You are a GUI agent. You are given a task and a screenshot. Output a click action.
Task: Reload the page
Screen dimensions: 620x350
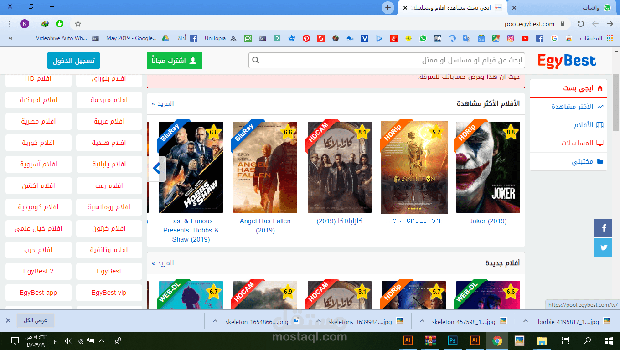click(580, 24)
